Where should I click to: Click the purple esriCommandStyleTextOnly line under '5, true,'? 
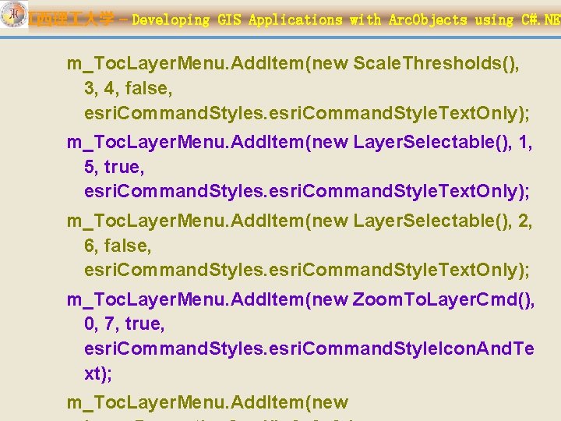pos(307,192)
